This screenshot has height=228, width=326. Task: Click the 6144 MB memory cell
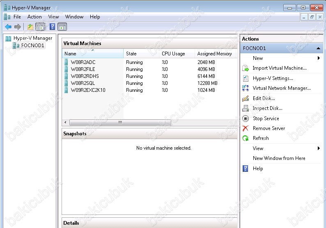click(x=206, y=76)
